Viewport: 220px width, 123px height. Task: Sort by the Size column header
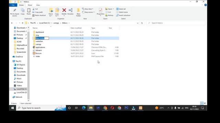tap(110, 28)
